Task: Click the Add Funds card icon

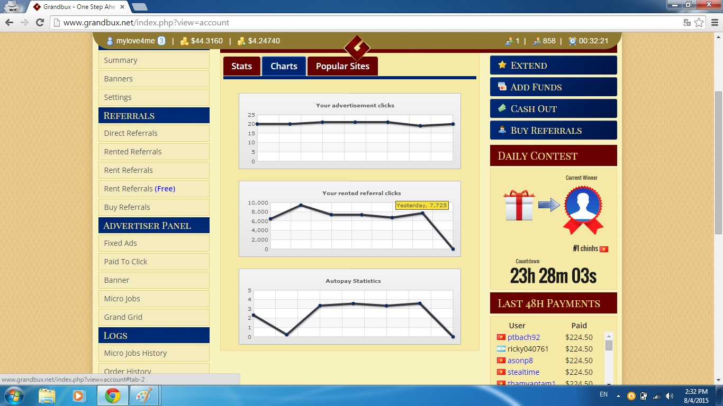Action: 502,86
